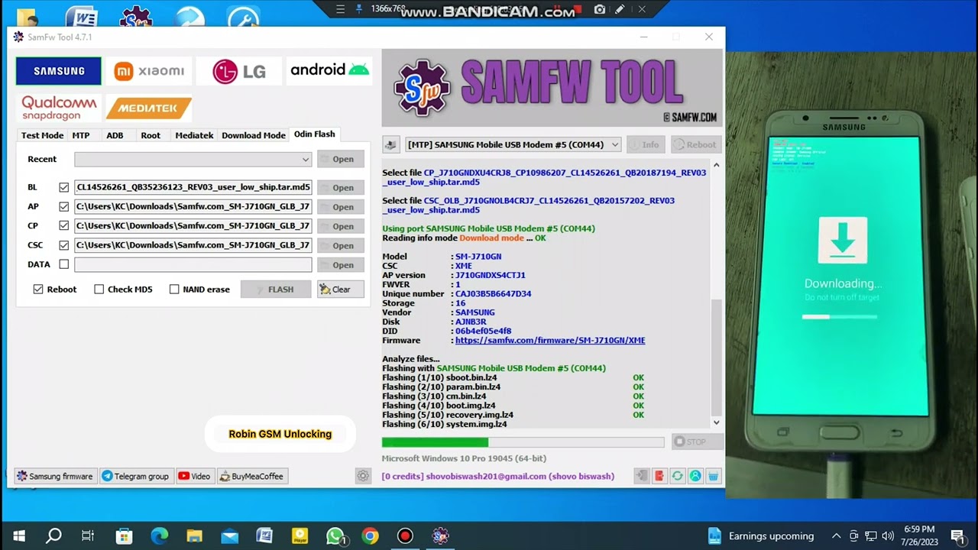Click the BL file path field
978x550 pixels.
[x=193, y=187]
